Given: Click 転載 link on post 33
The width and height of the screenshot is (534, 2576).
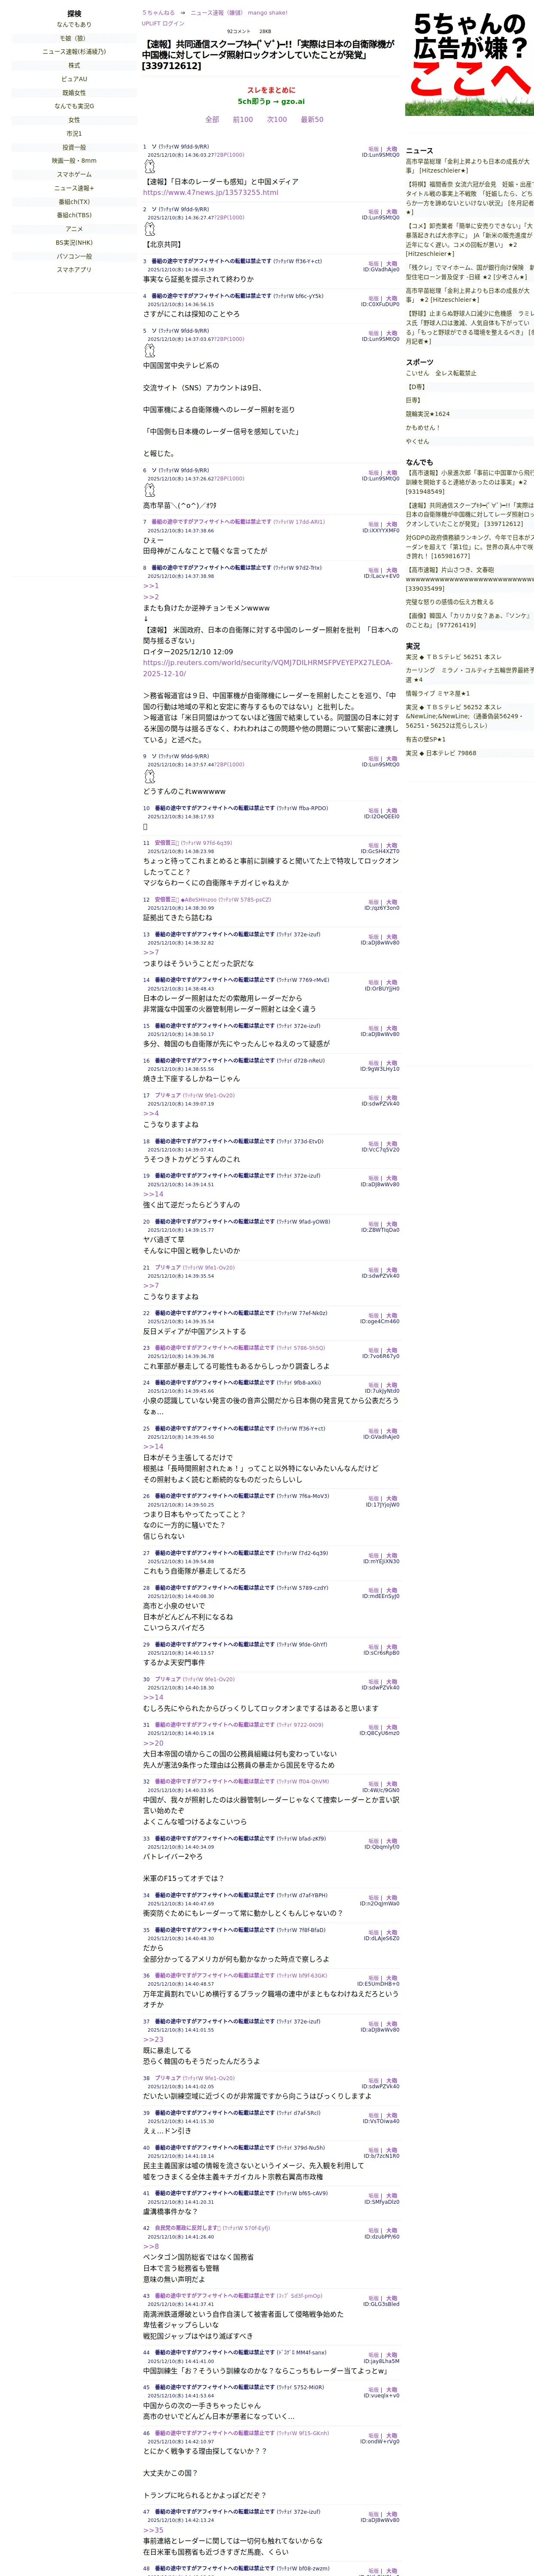Looking at the screenshot, I should click(x=373, y=1841).
